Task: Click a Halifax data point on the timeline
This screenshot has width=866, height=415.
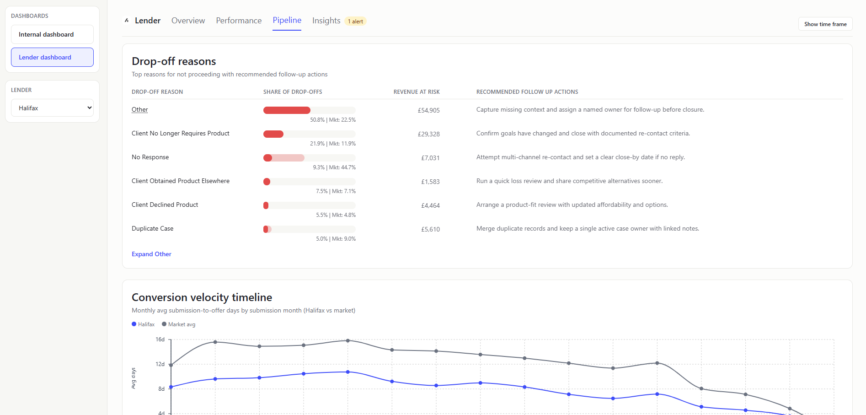Action: click(215, 379)
